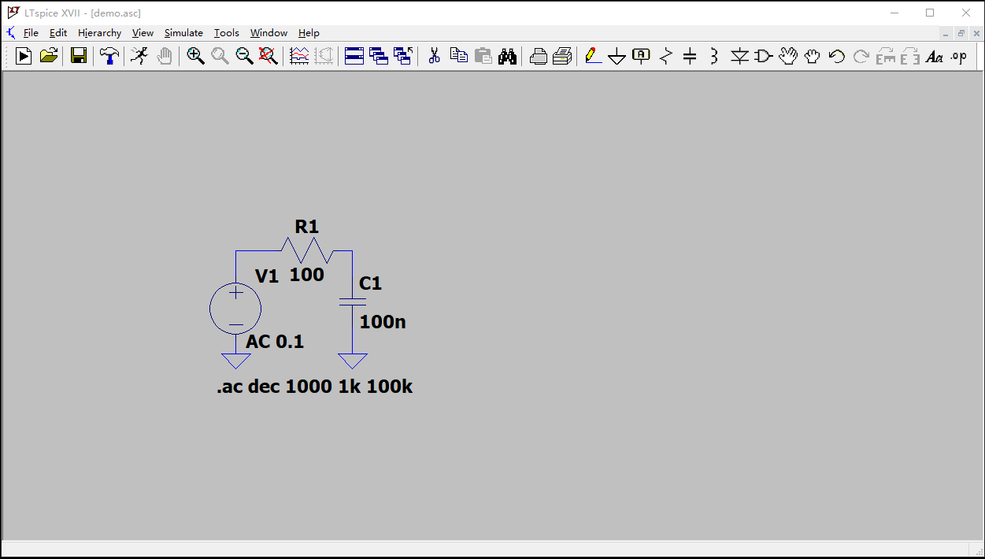
Task: Click the resistor value 100
Action: (x=307, y=275)
